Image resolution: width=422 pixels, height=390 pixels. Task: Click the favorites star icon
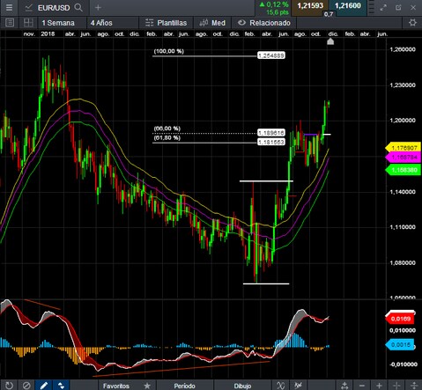(147, 386)
